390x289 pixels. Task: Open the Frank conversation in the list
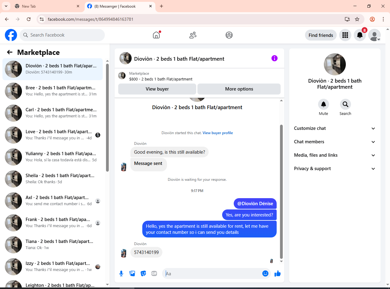[x=53, y=223]
